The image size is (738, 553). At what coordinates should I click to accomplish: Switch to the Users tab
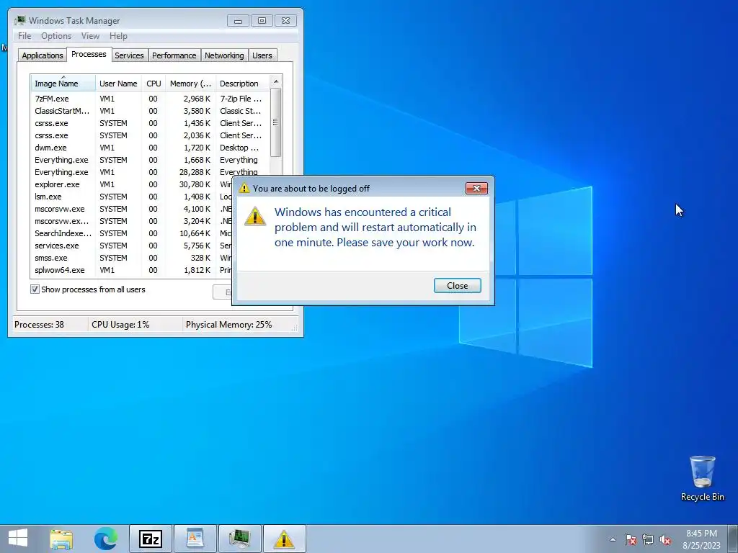coord(262,55)
